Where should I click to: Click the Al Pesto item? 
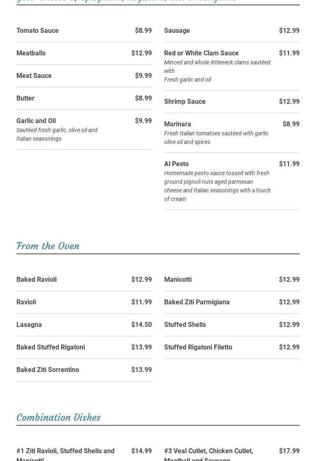pyautogui.click(x=176, y=164)
